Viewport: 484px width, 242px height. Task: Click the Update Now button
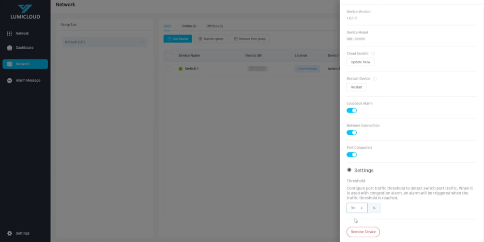pos(360,62)
